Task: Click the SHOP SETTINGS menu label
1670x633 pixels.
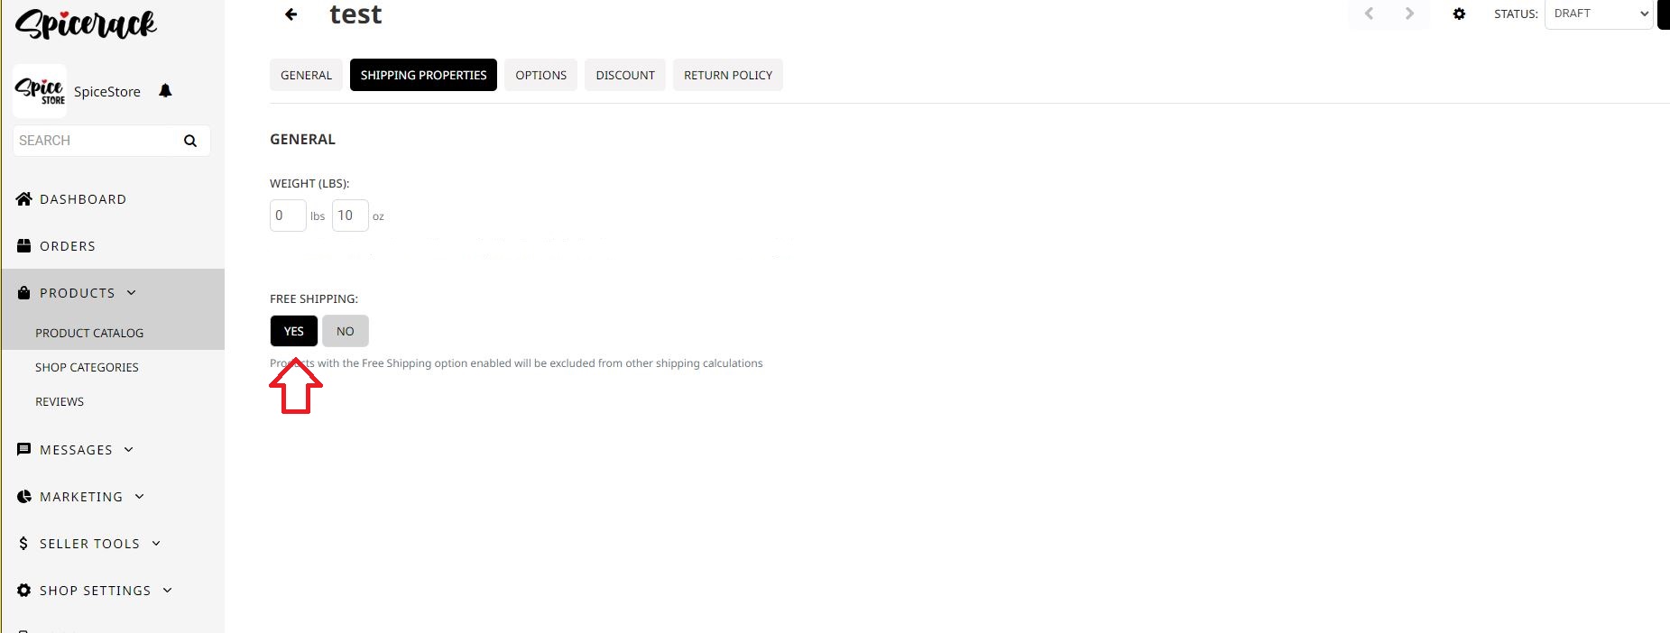Action: [x=96, y=591]
